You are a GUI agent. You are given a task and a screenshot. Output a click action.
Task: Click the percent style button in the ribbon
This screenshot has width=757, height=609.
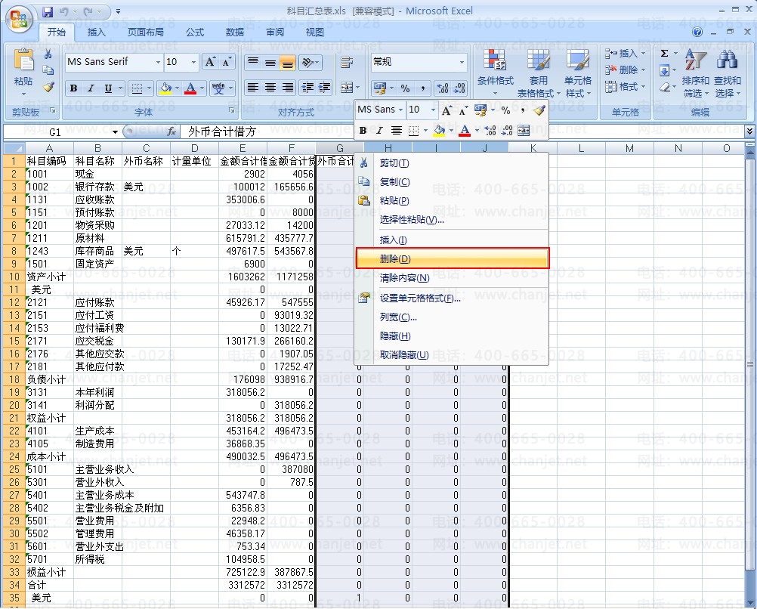405,88
